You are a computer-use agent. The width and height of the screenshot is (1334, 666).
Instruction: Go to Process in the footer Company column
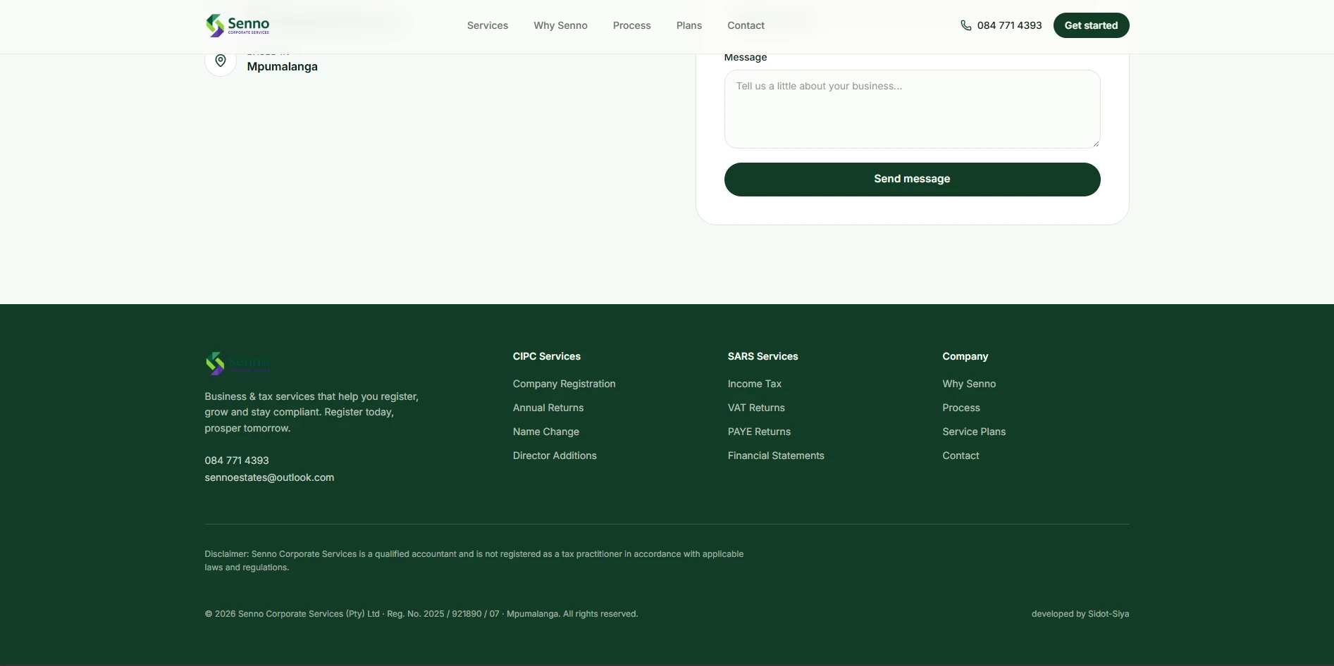(961, 408)
